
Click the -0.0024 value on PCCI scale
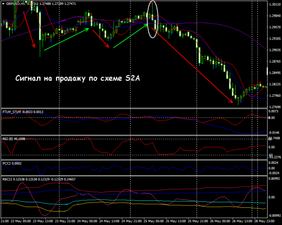click(274, 173)
